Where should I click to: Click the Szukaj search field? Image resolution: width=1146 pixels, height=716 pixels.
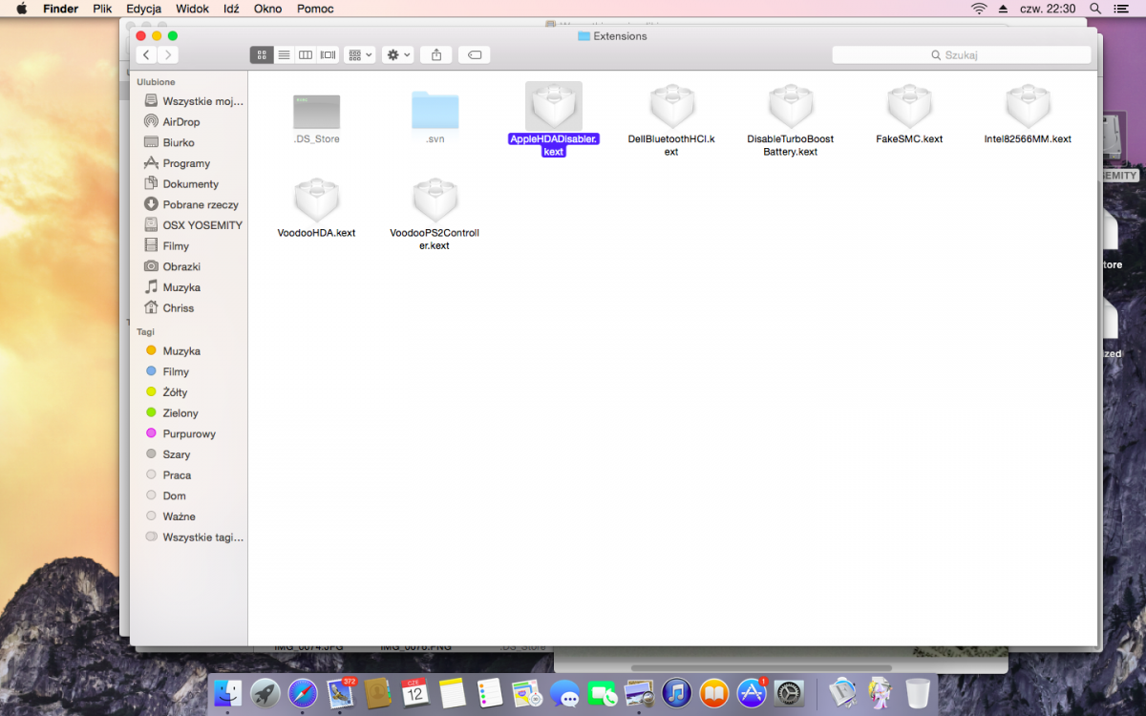pyautogui.click(x=962, y=55)
